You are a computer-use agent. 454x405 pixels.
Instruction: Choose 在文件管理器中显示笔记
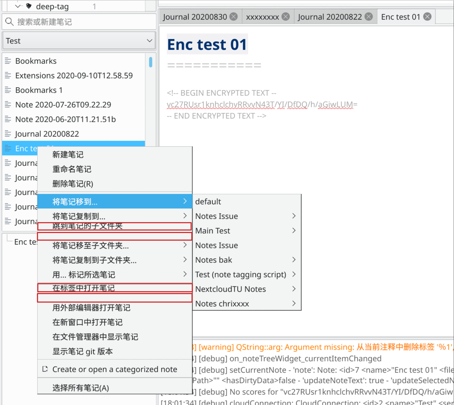(x=115, y=337)
